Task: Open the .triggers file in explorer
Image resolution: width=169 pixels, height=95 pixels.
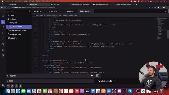Action: (19, 19)
